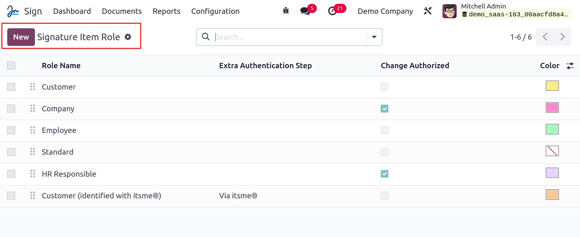Select the Customer row checkbox
Image resolution: width=580 pixels, height=237 pixels.
coord(11,87)
